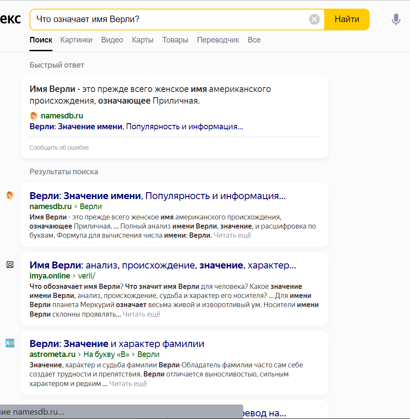Activate voice search microphone icon

pyautogui.click(x=396, y=20)
